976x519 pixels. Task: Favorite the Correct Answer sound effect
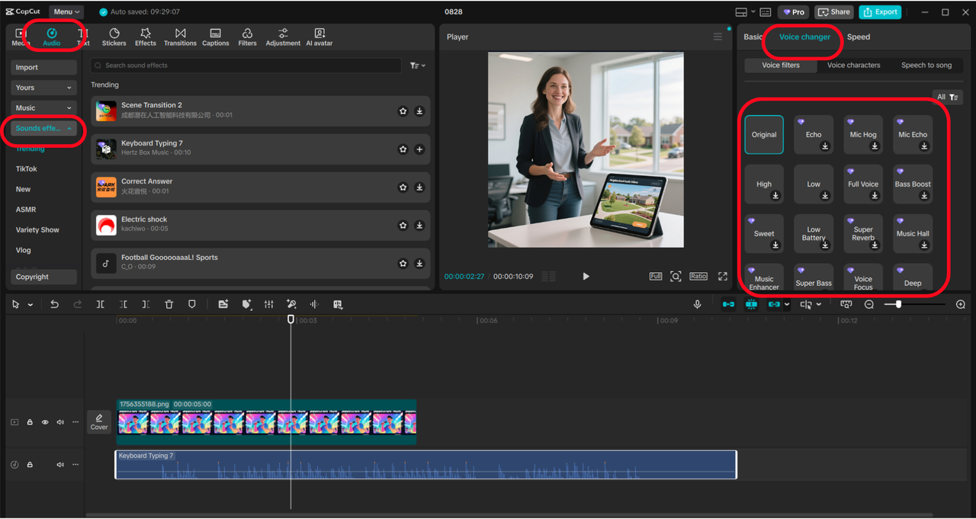403,187
